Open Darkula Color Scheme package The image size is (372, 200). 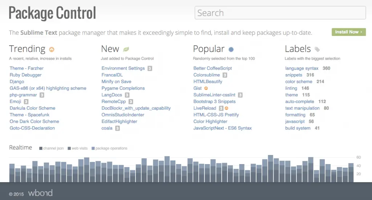click(x=32, y=108)
